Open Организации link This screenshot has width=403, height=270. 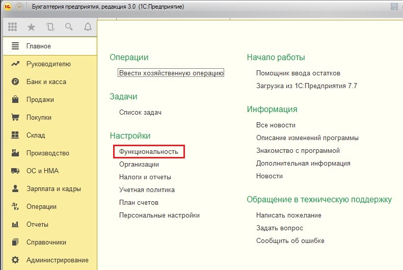139,165
